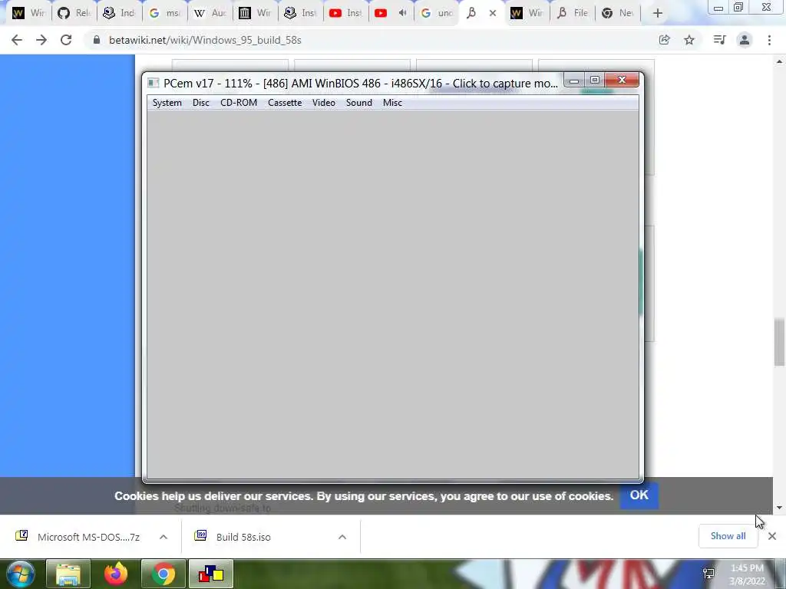
Task: Click the PCem window title icon
Action: pyautogui.click(x=154, y=83)
